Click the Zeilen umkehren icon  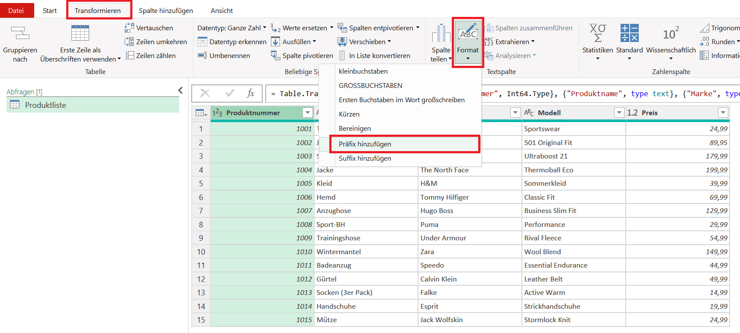(129, 42)
